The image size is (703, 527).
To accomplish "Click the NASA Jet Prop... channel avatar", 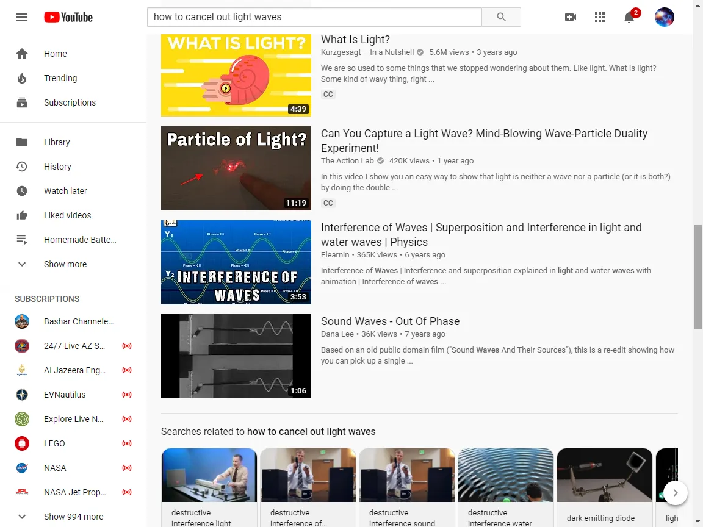I will tap(22, 492).
